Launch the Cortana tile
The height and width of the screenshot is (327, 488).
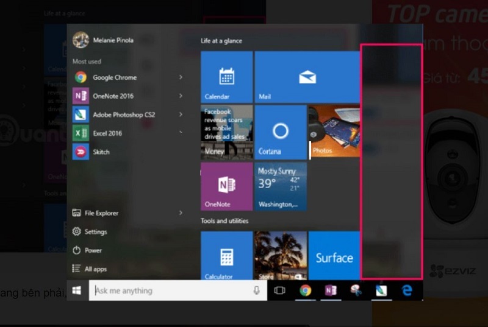tap(281, 132)
